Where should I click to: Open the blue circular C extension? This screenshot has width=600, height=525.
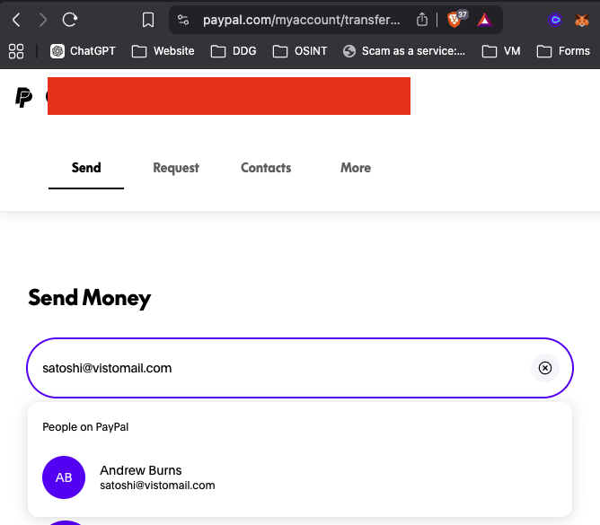click(555, 20)
